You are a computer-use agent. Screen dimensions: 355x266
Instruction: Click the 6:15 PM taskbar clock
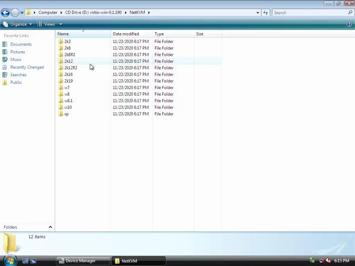pyautogui.click(x=341, y=261)
